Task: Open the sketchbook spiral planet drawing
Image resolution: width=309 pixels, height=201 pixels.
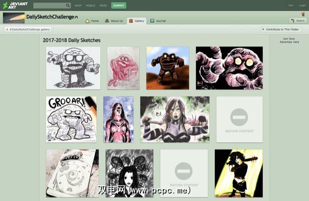Action: coord(72,173)
